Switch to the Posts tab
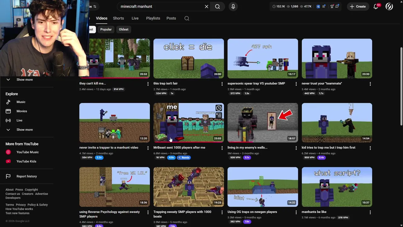Image resolution: width=403 pixels, height=227 pixels. pos(171,18)
